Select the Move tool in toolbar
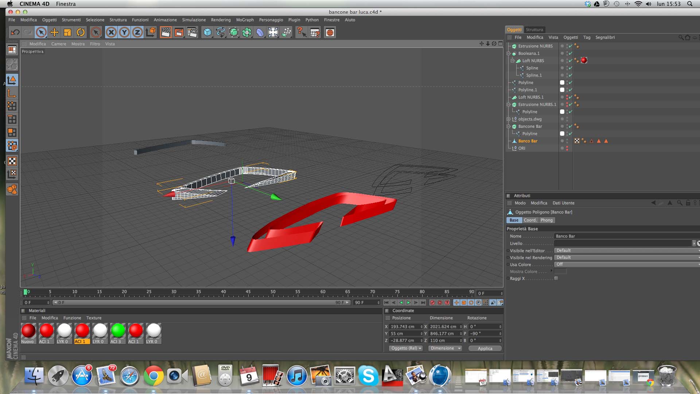 click(x=54, y=32)
